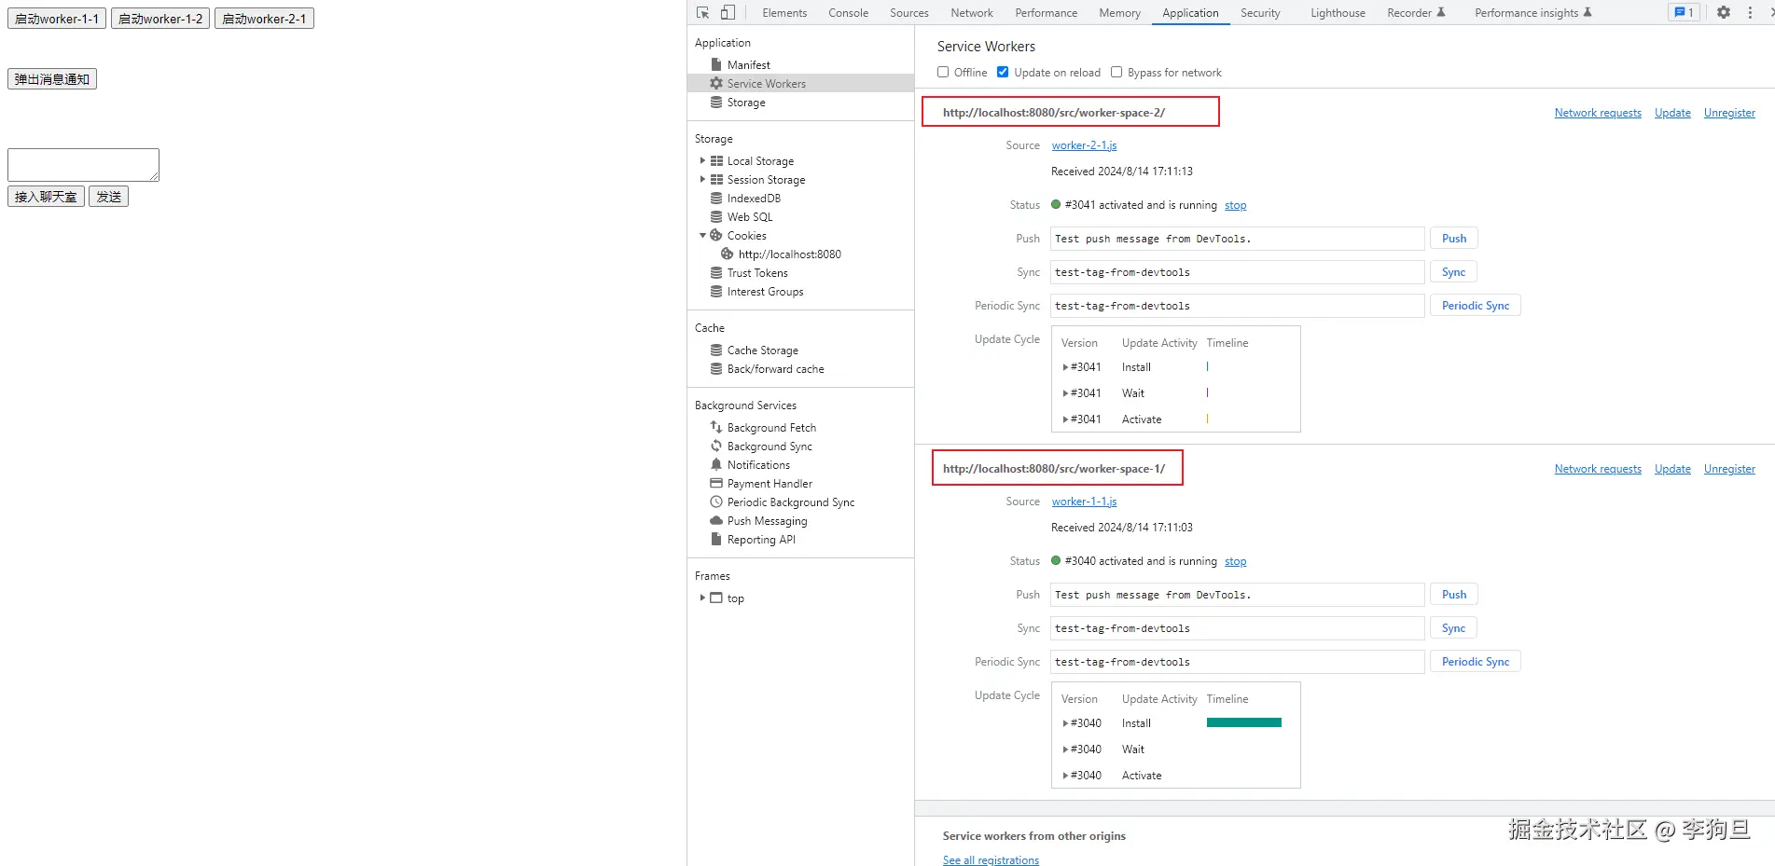Image resolution: width=1775 pixels, height=866 pixels.
Task: Click the 接入聊天室 button
Action: tap(46, 197)
